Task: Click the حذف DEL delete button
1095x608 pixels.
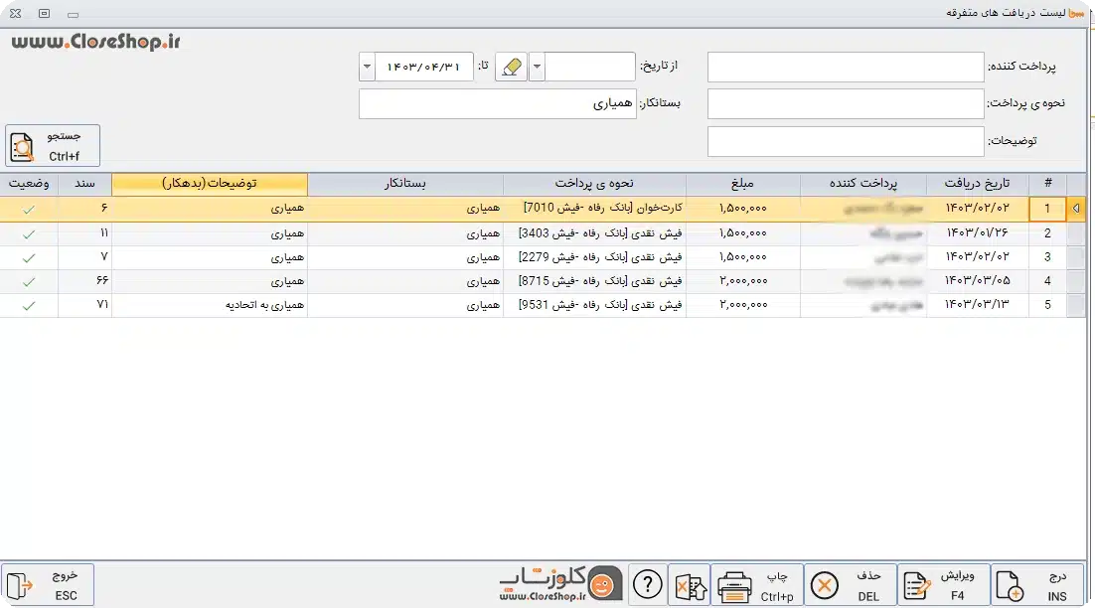Action: click(x=850, y=585)
